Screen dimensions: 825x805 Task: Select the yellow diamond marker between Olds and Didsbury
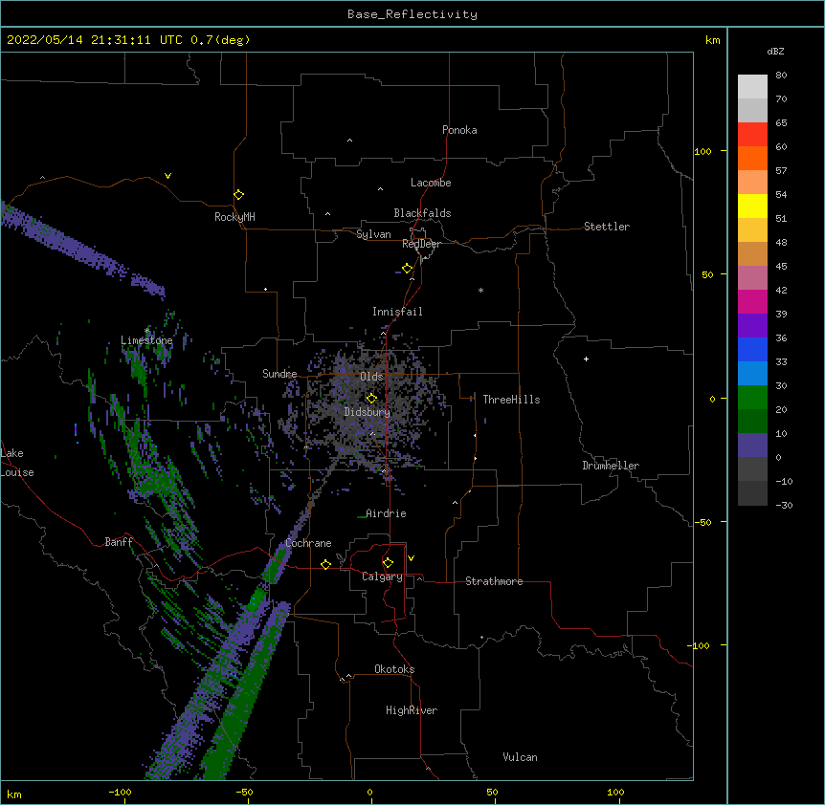coord(371,398)
